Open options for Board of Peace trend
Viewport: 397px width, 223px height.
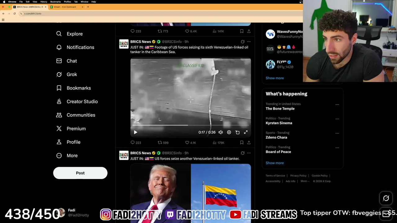(337, 148)
